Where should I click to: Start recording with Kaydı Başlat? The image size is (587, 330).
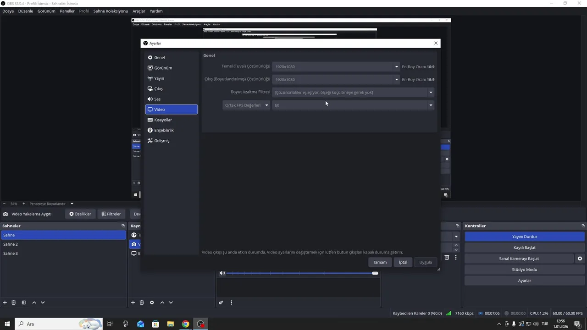(525, 247)
